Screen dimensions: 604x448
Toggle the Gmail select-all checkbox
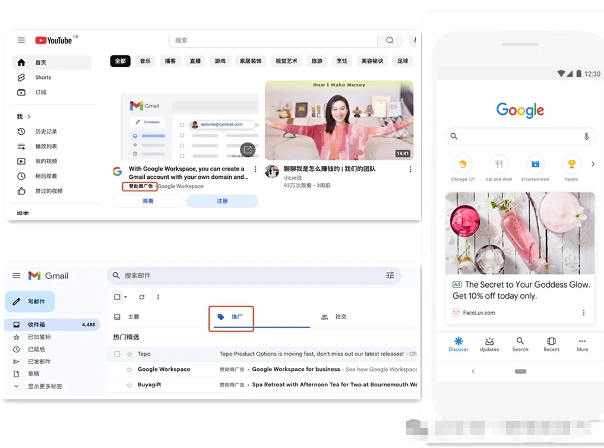pos(117,297)
